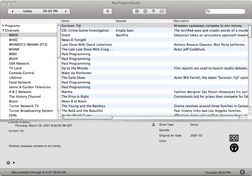Viewport: 252px width, 176px height.
Task: Select Late Show With David Letterman
Action: pyautogui.click(x=154, y=45)
